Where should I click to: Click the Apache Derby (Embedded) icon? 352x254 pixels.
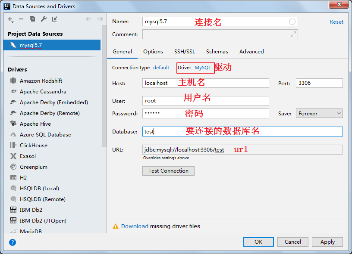[13, 102]
